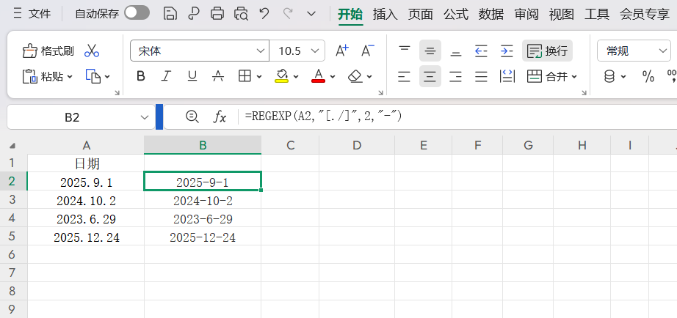
Task: Click the Format Painter (格式刷) button
Action: click(48, 51)
